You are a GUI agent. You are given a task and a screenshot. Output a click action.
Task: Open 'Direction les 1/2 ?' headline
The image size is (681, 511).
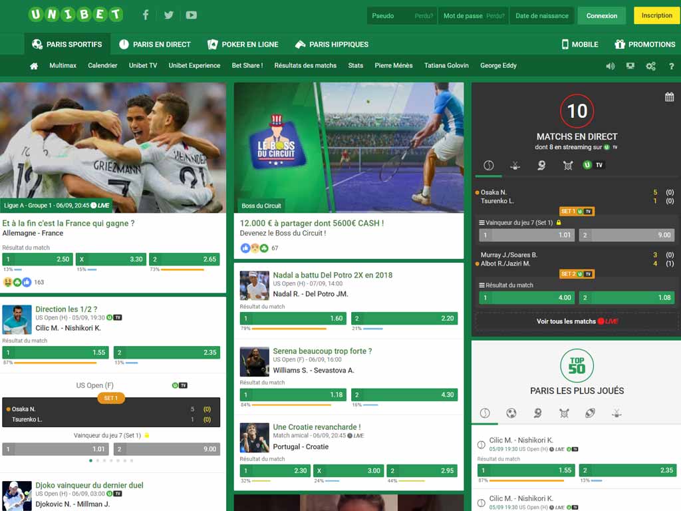[x=66, y=309]
